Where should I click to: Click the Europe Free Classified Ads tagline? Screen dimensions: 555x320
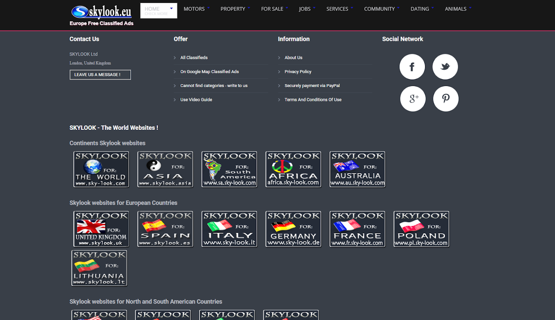102,23
